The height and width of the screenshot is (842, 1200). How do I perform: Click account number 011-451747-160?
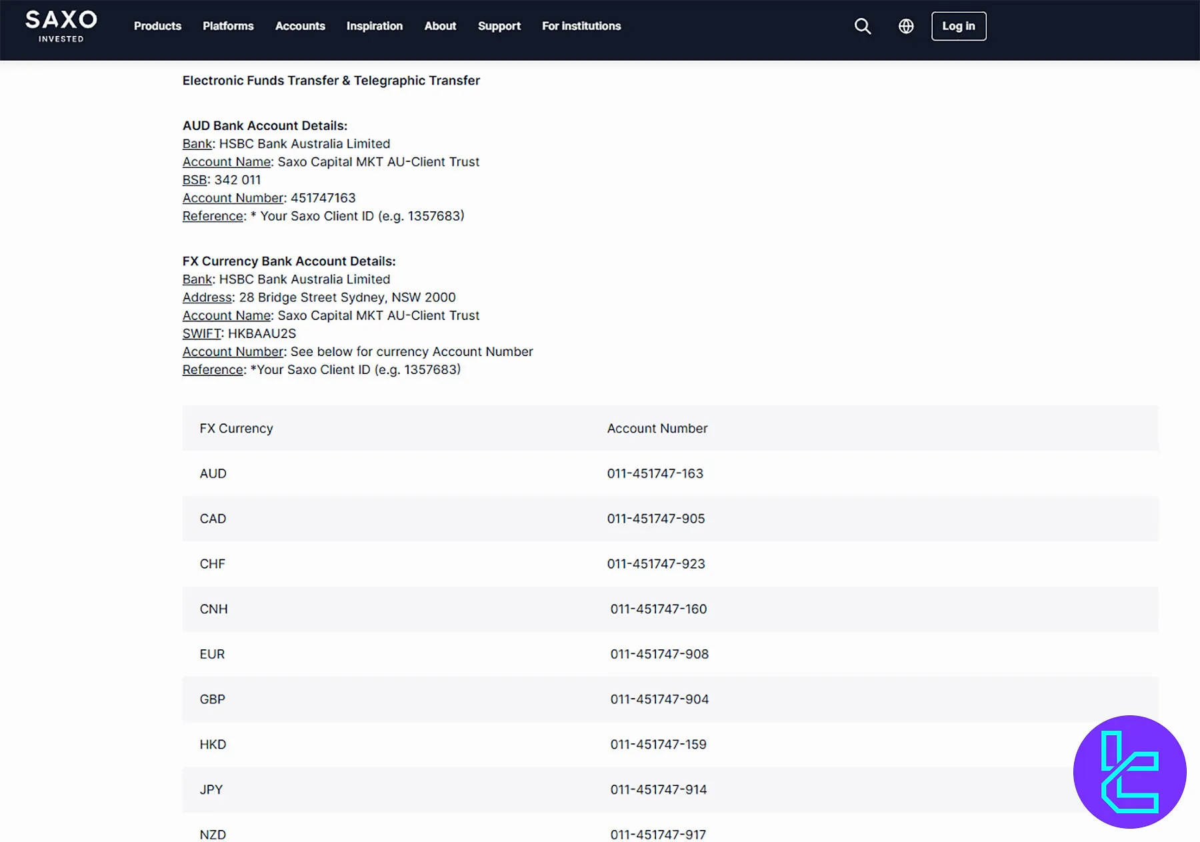(x=659, y=609)
